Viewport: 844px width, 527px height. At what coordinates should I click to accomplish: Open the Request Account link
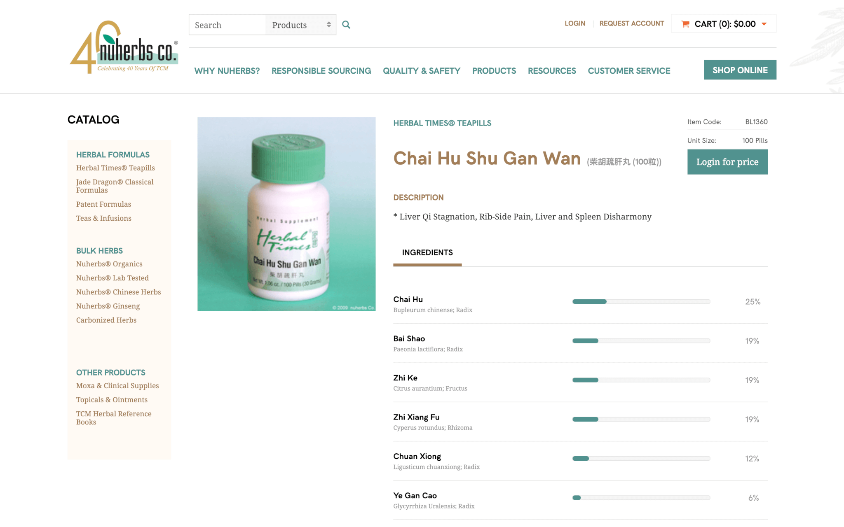coord(631,23)
